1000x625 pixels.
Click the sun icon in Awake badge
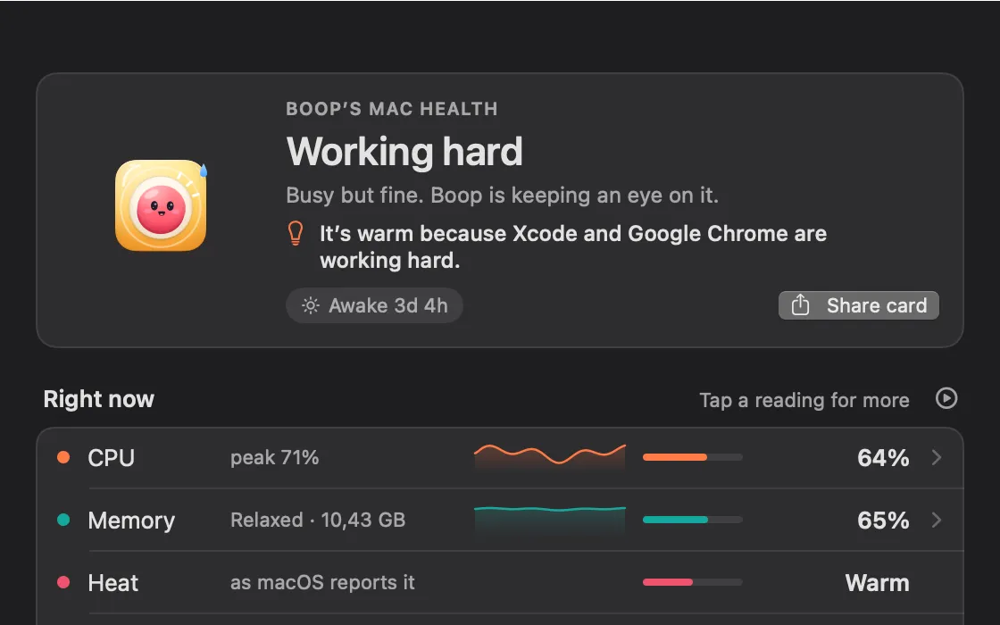click(311, 305)
